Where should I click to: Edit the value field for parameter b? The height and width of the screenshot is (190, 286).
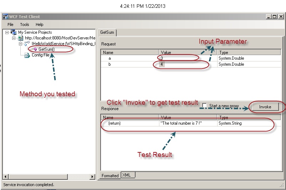coord(188,64)
